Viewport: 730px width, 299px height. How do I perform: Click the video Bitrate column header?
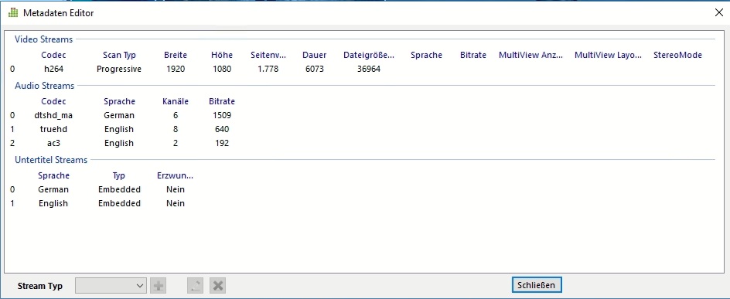[x=473, y=55]
